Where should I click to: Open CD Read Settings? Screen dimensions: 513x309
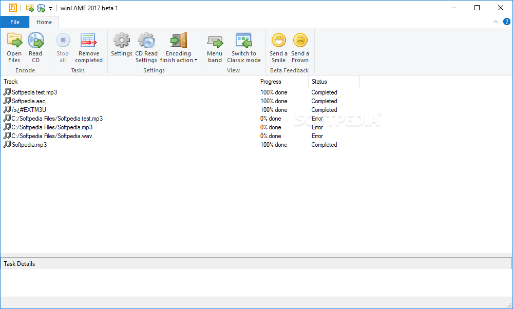pyautogui.click(x=146, y=48)
